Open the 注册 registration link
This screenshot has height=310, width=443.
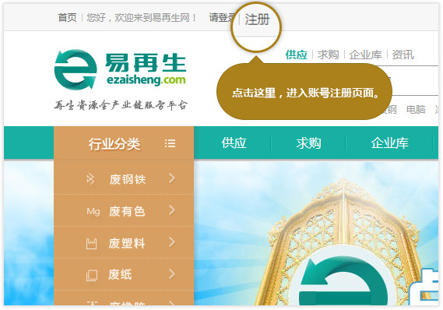(257, 19)
